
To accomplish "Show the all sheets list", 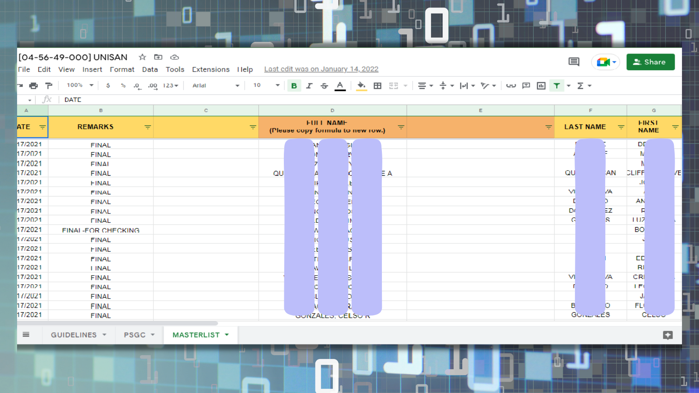I will [x=26, y=335].
